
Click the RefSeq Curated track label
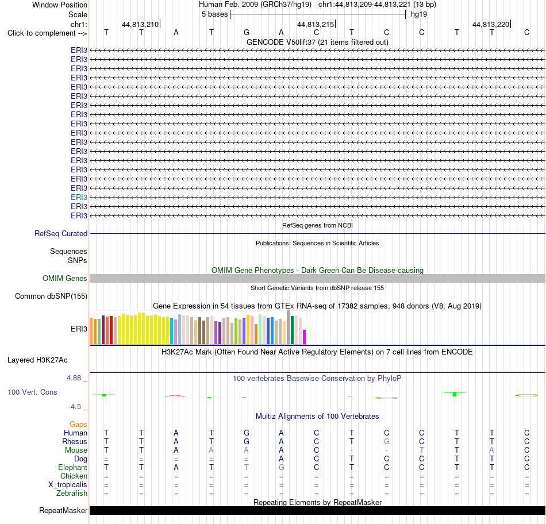(60, 234)
